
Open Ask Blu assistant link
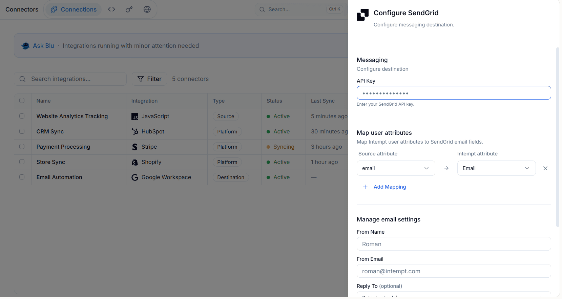point(43,46)
